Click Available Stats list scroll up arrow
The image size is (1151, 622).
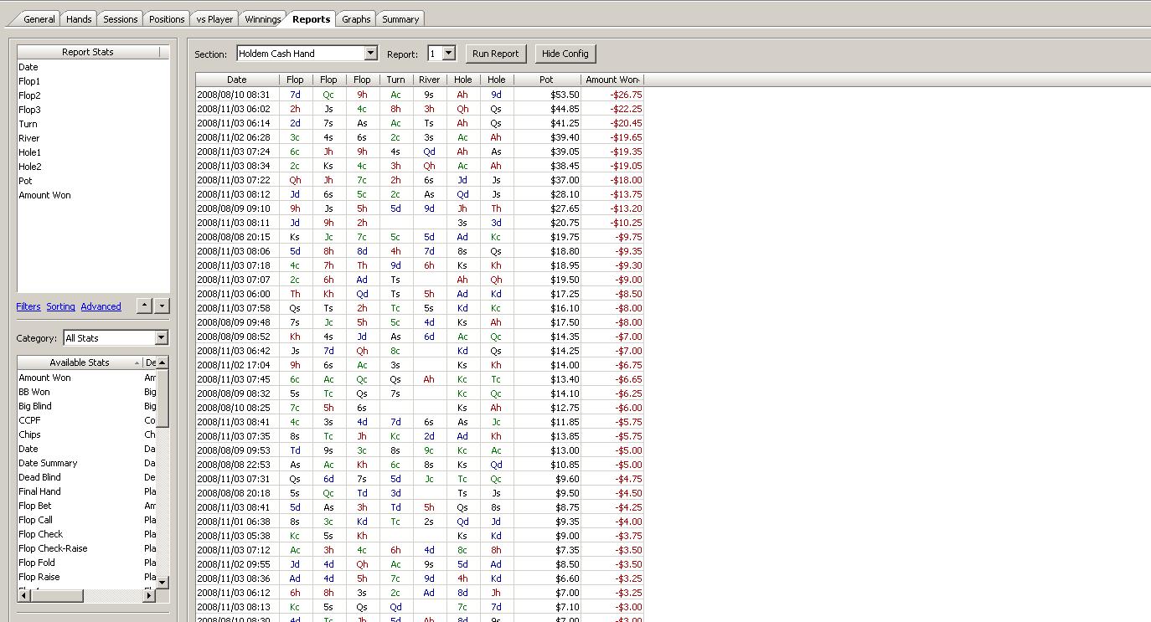pyautogui.click(x=163, y=362)
